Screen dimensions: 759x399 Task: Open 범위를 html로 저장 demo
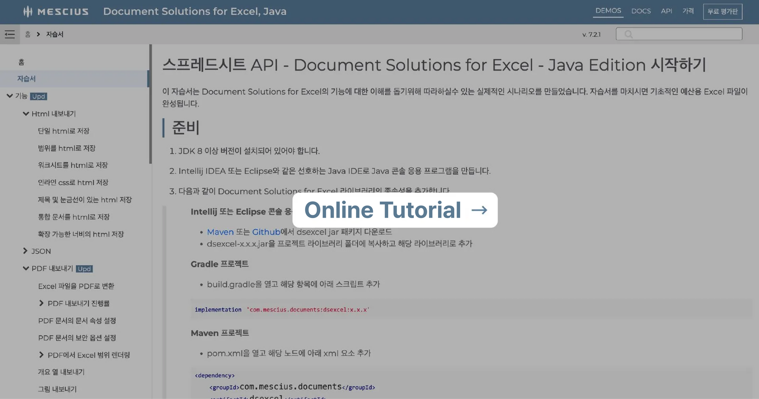pos(67,148)
